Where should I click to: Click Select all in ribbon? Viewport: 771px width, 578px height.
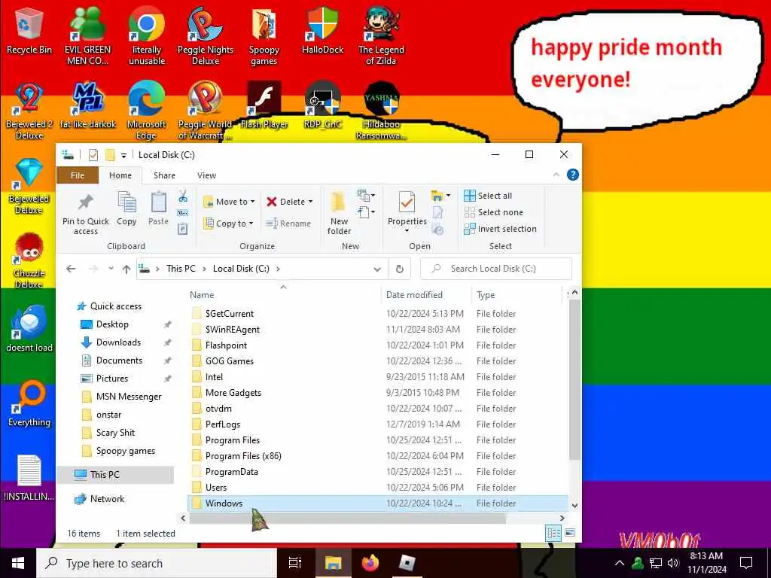[488, 196]
